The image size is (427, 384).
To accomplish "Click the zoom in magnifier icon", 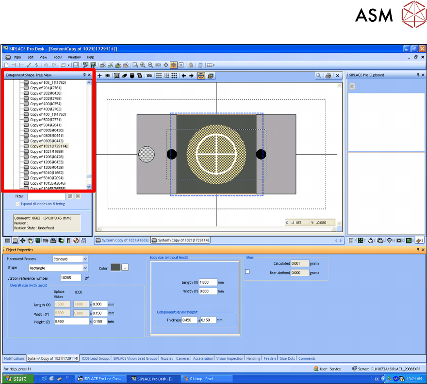I will pyautogui.click(x=143, y=64).
